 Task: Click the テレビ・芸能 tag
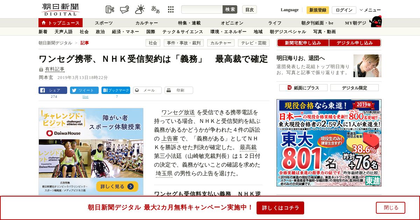pyautogui.click(x=254, y=43)
